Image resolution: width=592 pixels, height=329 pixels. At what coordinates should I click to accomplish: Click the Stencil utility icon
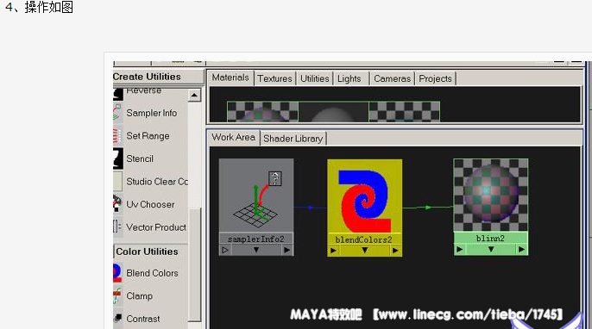point(117,158)
